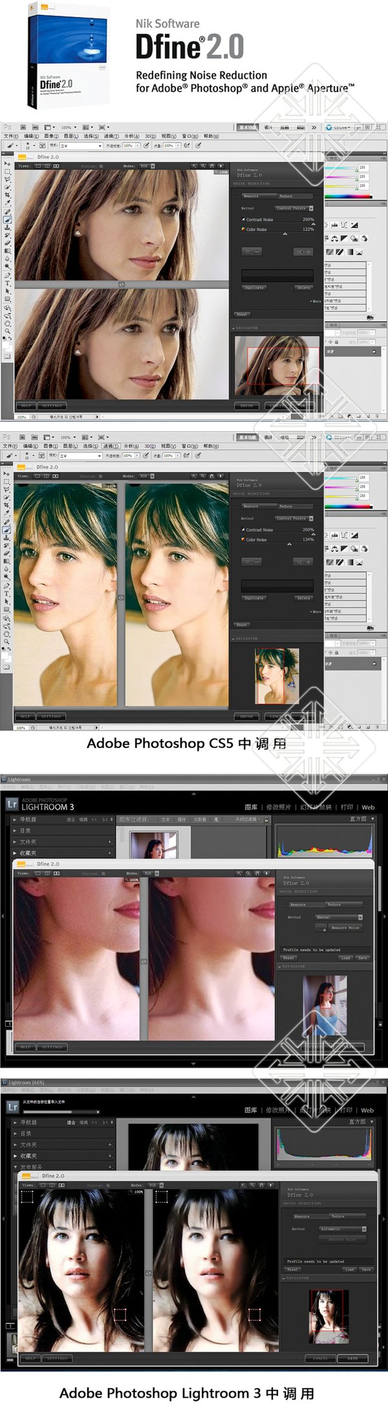Click the Lr logo in Lightroom (66%) window

coord(12,1107)
